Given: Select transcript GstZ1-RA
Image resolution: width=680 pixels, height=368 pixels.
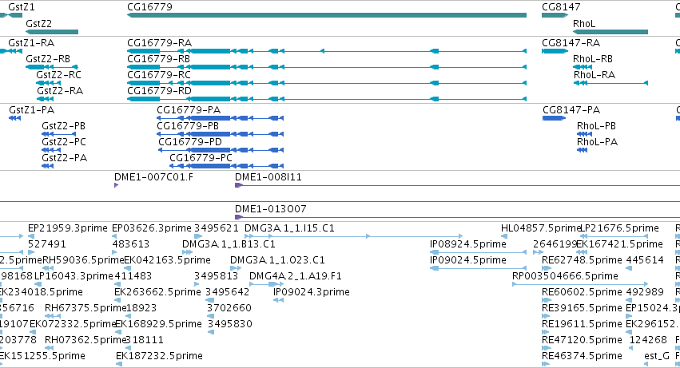Looking at the screenshot, I should pyautogui.click(x=31, y=43).
